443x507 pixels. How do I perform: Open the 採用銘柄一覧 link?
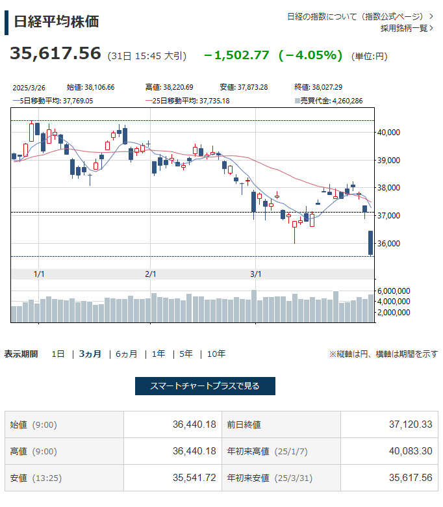point(403,28)
